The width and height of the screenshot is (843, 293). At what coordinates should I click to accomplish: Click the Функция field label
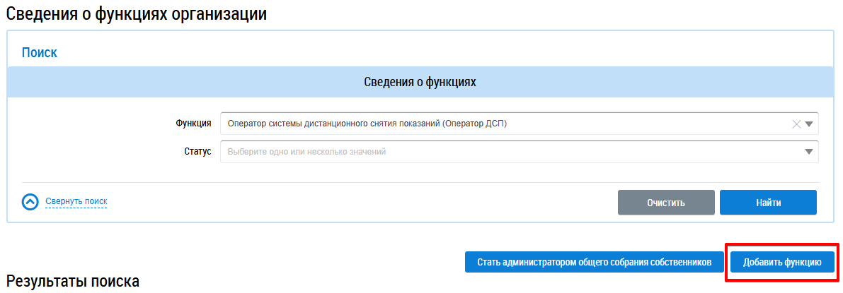(193, 124)
